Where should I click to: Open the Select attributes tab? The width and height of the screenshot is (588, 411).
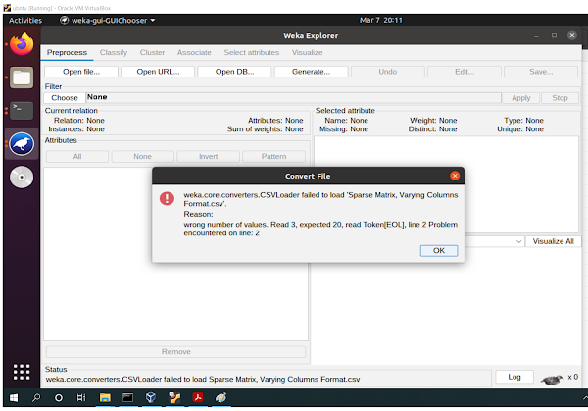pyautogui.click(x=252, y=53)
